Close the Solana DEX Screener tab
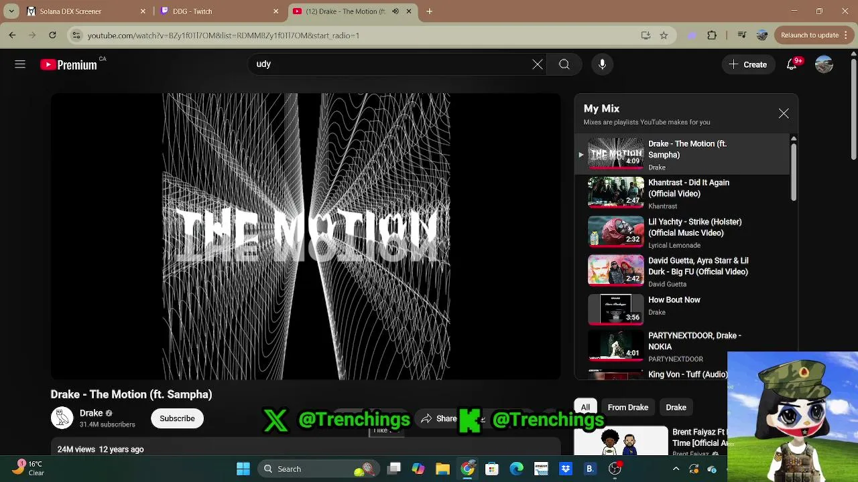Viewport: 858px width, 482px height. [143, 11]
